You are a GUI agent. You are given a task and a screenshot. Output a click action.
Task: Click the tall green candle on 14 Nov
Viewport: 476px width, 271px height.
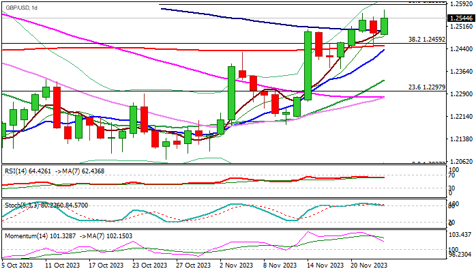coord(308,66)
